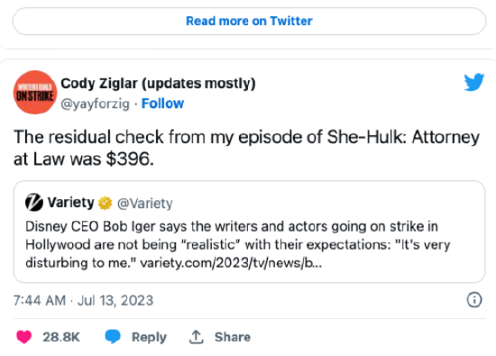Click the blue reply bubble icon
The width and height of the screenshot is (496, 356).
[113, 337]
